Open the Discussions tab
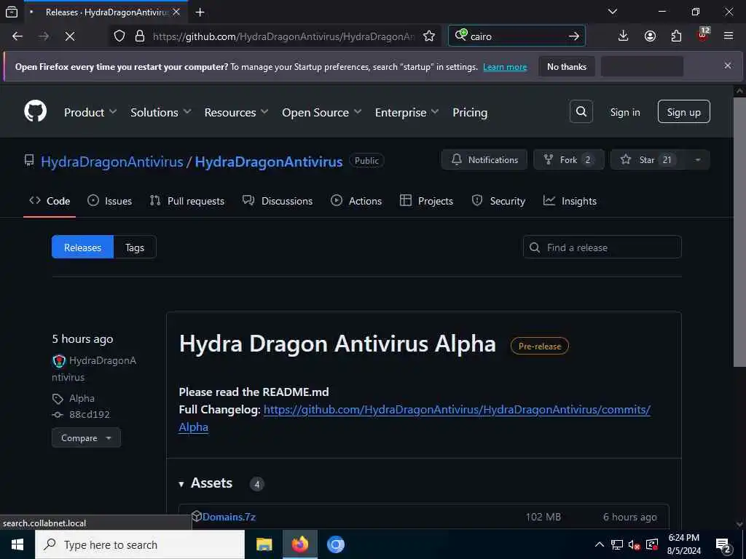 click(x=278, y=201)
